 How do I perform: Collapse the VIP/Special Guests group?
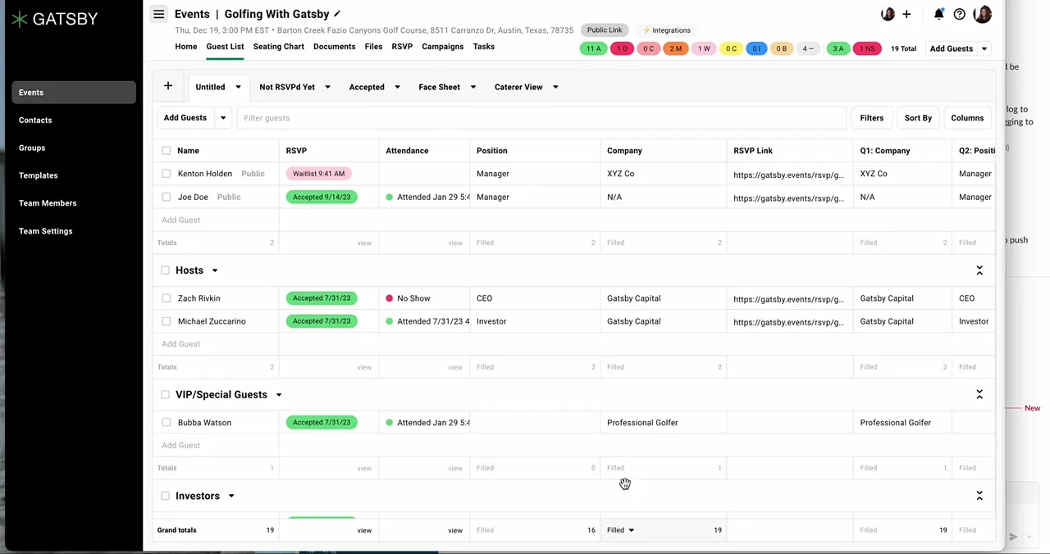point(979,395)
